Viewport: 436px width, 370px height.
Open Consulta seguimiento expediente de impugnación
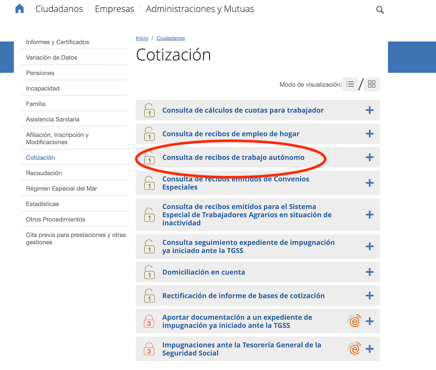coord(248,246)
